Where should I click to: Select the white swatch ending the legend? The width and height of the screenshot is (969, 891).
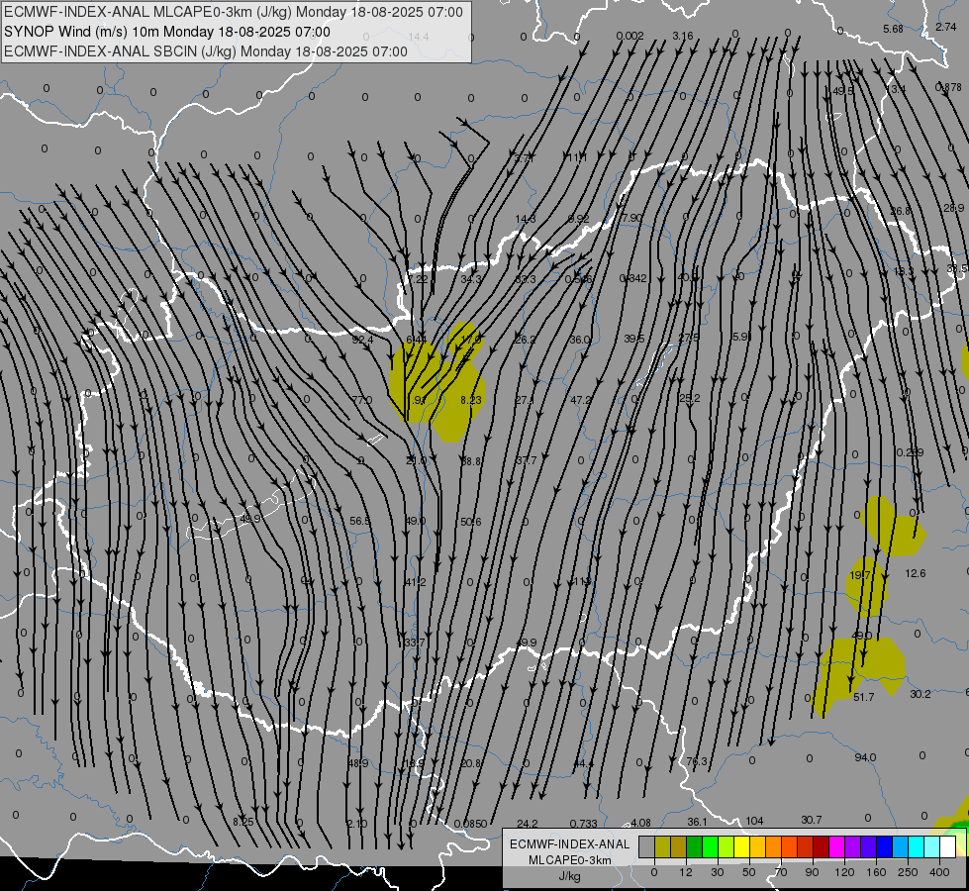[947, 847]
